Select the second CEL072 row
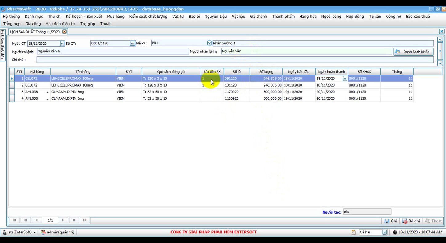The width and height of the screenshot is (446, 243). click(x=123, y=85)
